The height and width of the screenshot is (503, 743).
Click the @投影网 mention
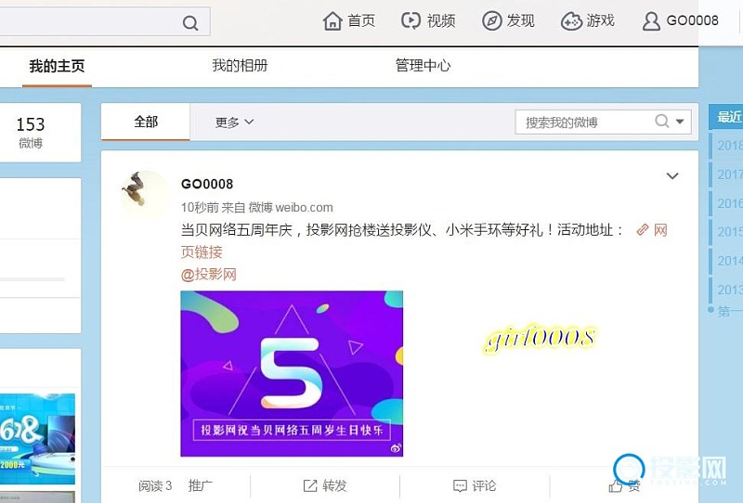(x=208, y=274)
